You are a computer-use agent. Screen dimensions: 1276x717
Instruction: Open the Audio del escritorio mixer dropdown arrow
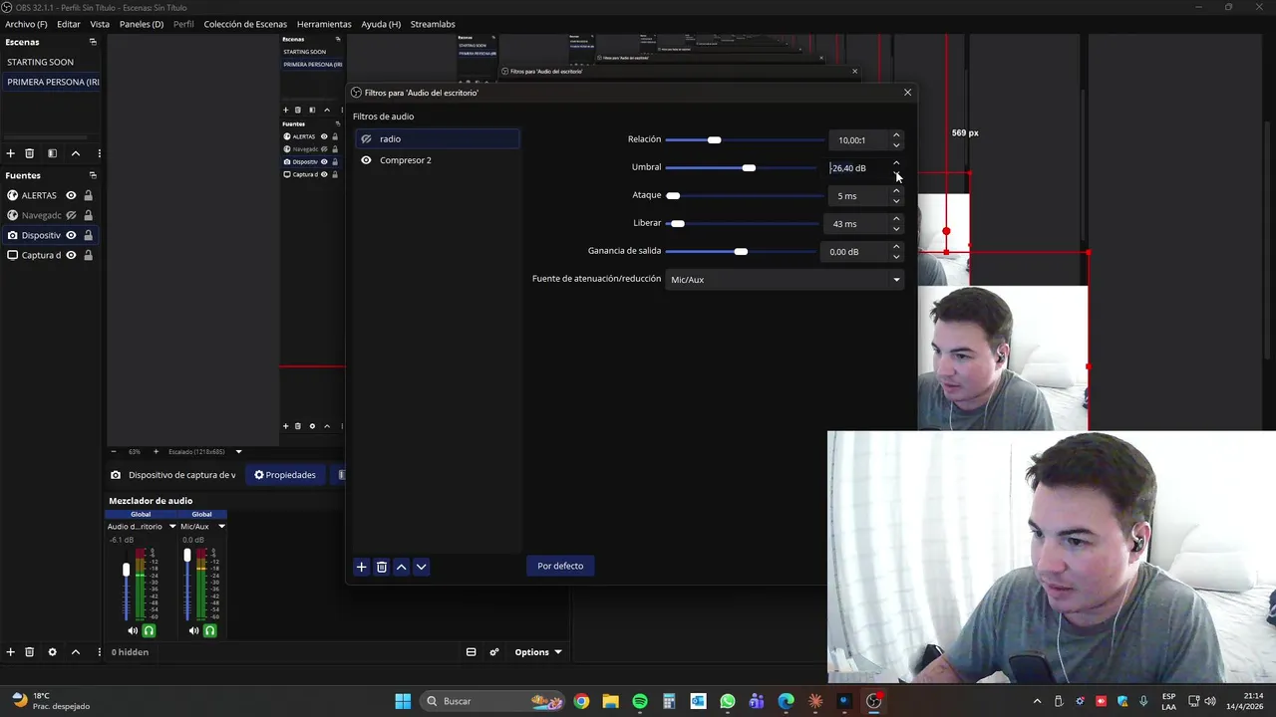click(172, 526)
